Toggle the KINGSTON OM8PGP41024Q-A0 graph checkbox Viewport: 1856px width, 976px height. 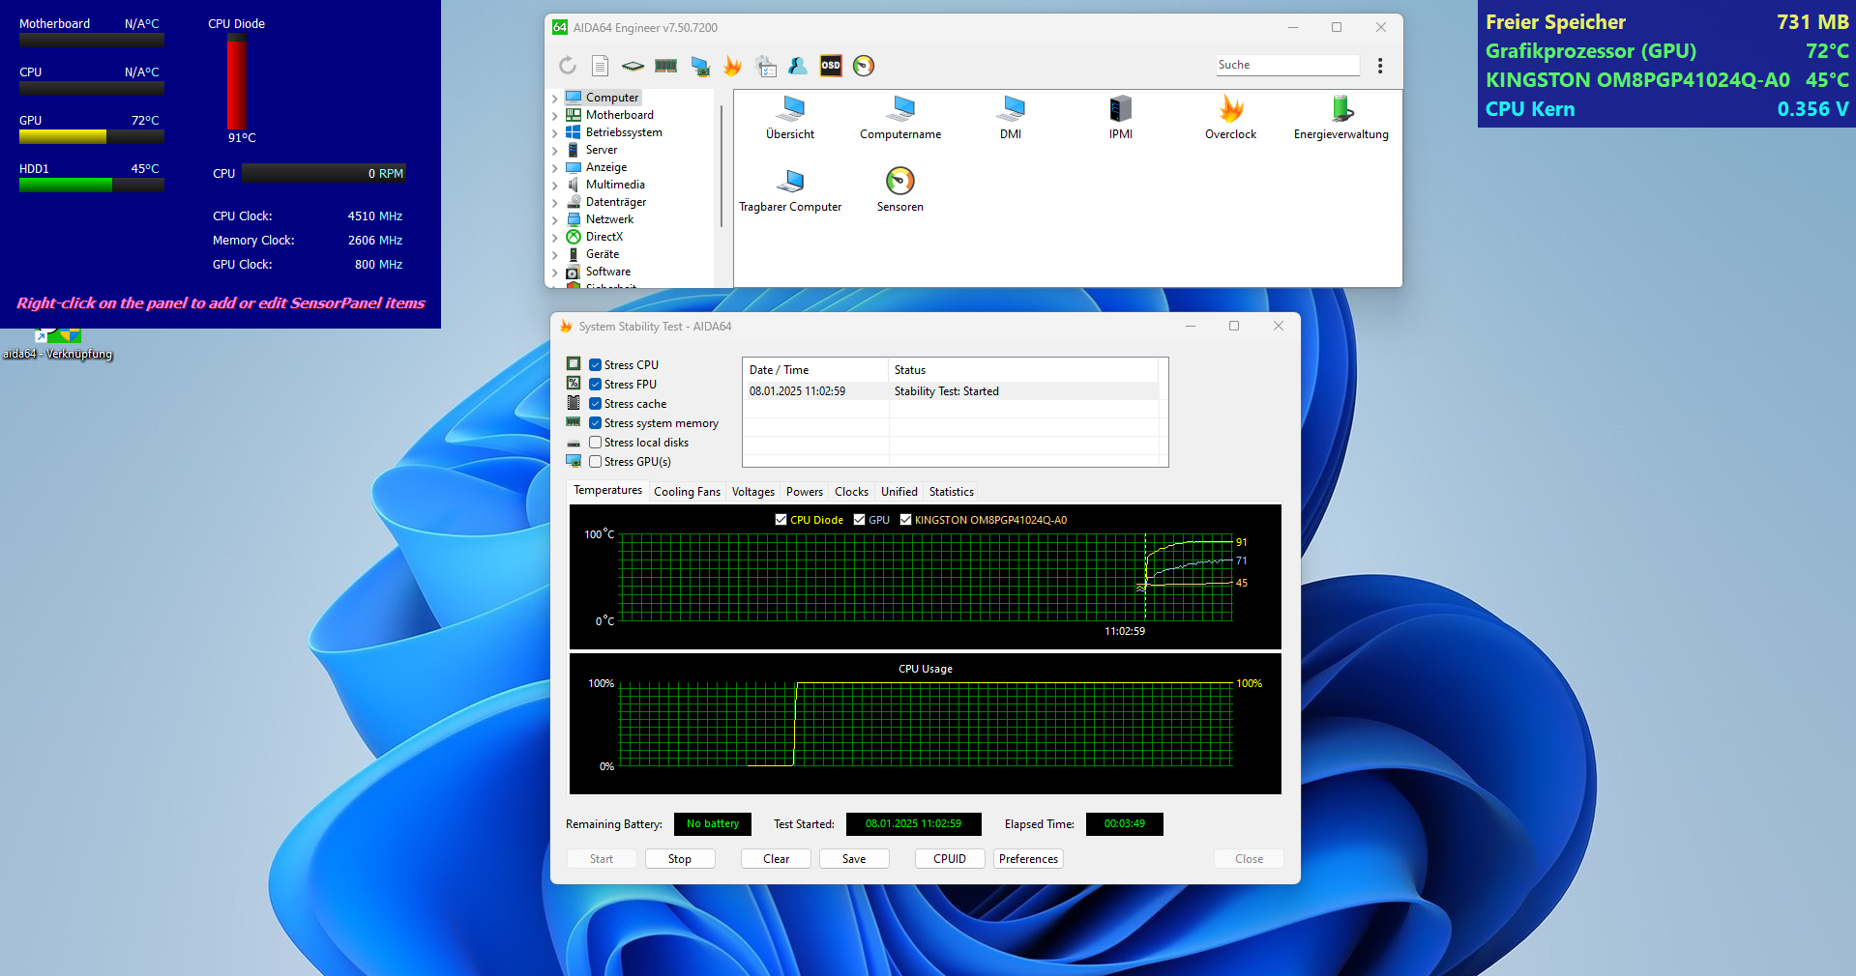pyautogui.click(x=905, y=520)
